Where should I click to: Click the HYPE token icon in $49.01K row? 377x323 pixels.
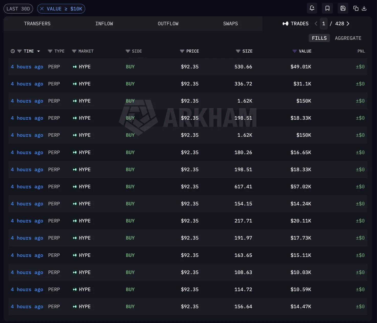click(75, 67)
